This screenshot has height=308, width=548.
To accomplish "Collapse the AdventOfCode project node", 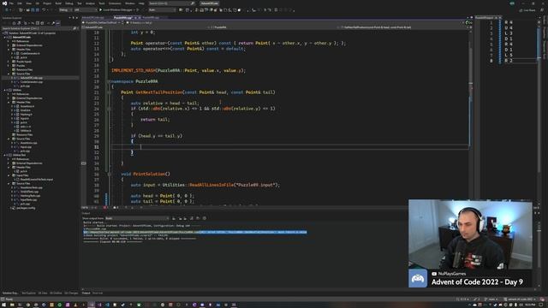I will (x=5, y=37).
